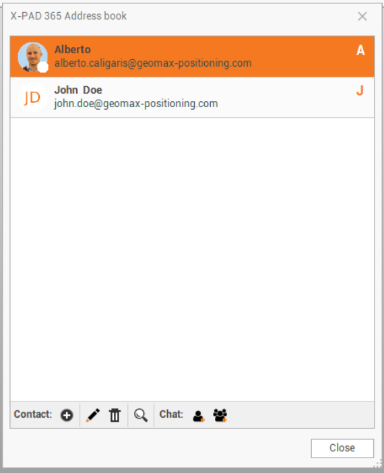
Task: Click the Close button
Action: pos(342,448)
